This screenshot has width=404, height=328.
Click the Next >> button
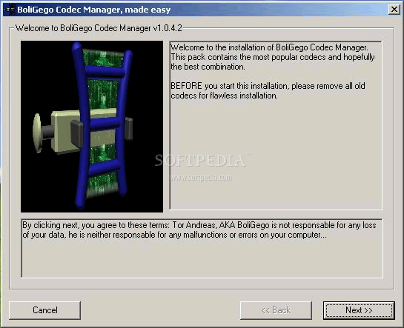pyautogui.click(x=359, y=310)
